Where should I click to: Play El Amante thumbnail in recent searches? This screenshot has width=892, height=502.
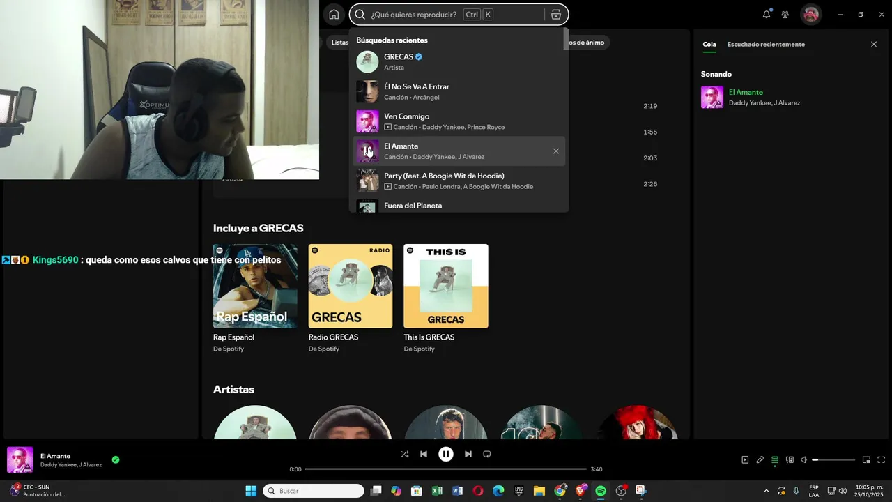(x=367, y=151)
